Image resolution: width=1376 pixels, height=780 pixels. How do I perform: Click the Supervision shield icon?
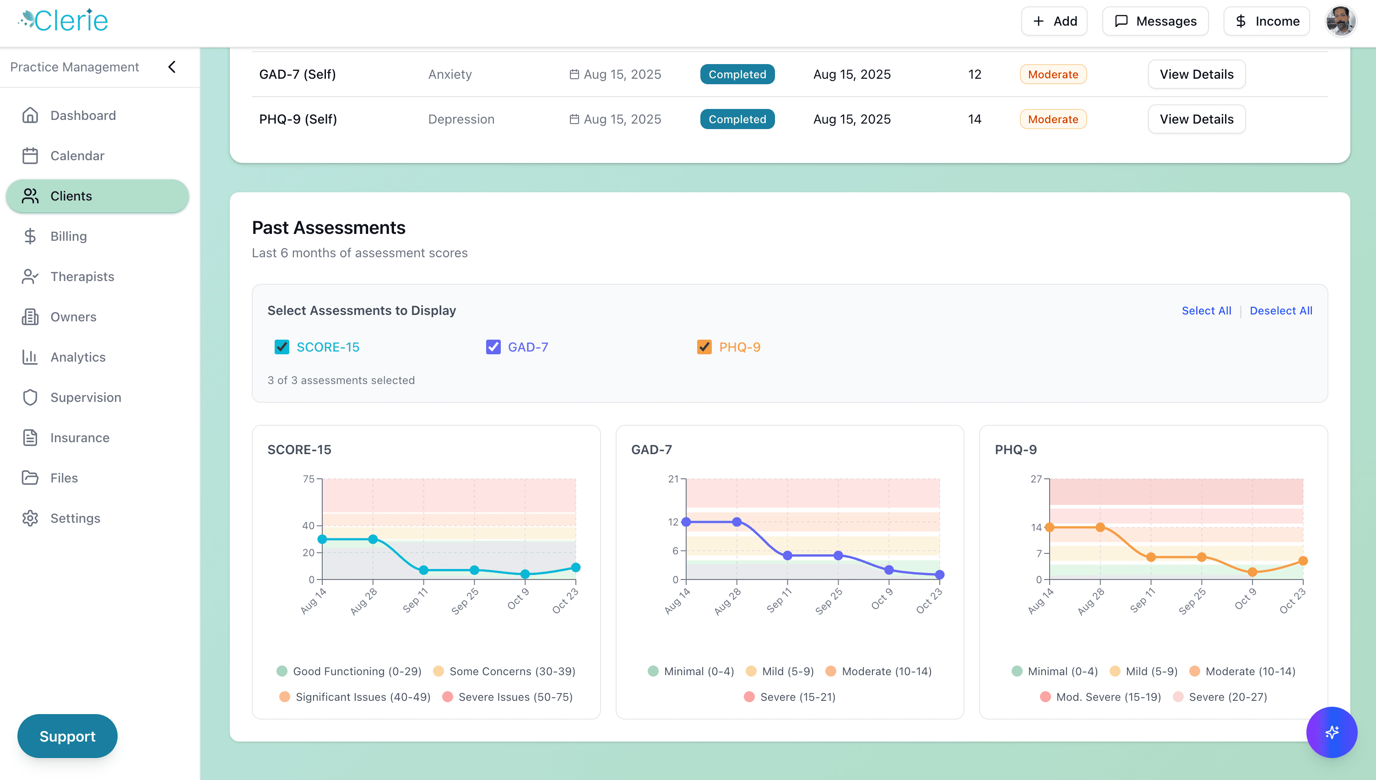30,397
